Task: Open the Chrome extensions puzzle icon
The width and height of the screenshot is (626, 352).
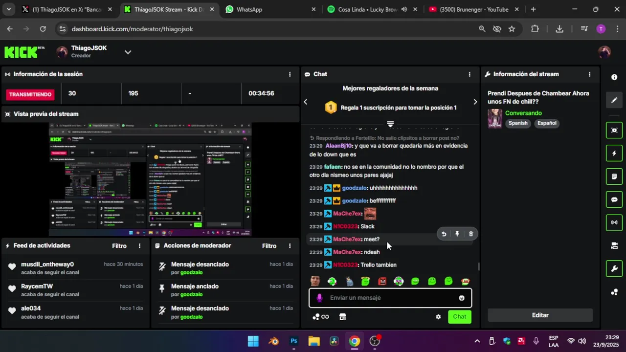Action: point(535,29)
